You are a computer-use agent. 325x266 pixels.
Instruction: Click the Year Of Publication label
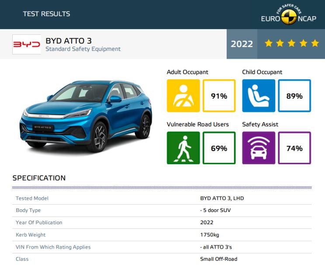(39, 222)
